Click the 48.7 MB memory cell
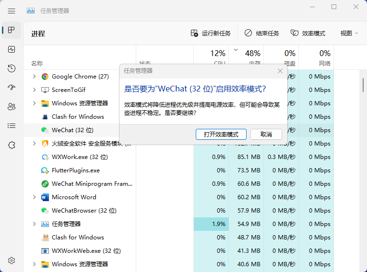The height and width of the screenshot is (272, 367). [246, 238]
